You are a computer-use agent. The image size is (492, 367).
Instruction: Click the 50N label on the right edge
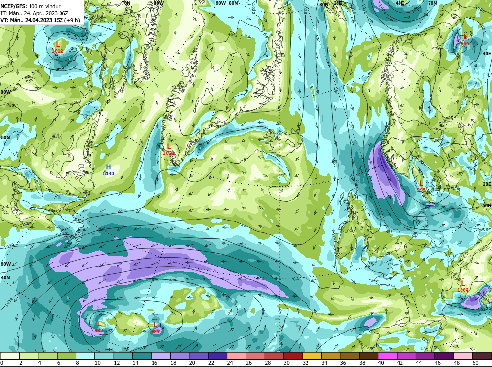[x=487, y=206]
